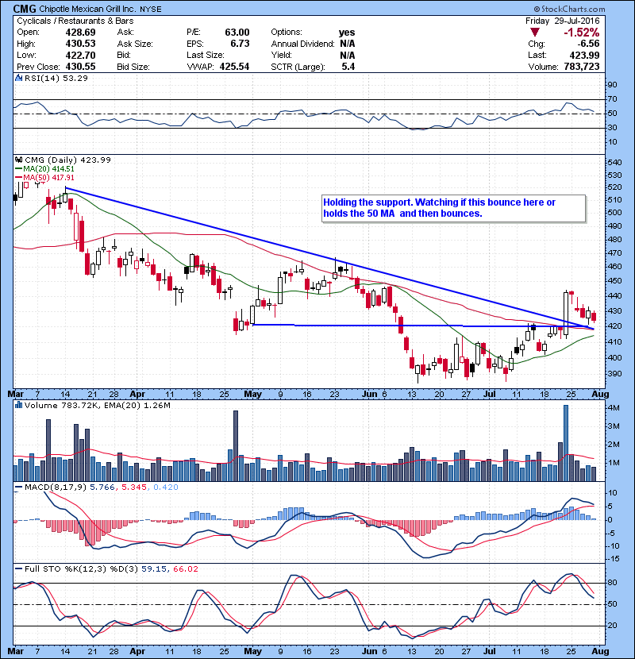Image resolution: width=635 pixels, height=659 pixels.
Task: Click the P/E value 63.00
Action: 237,33
